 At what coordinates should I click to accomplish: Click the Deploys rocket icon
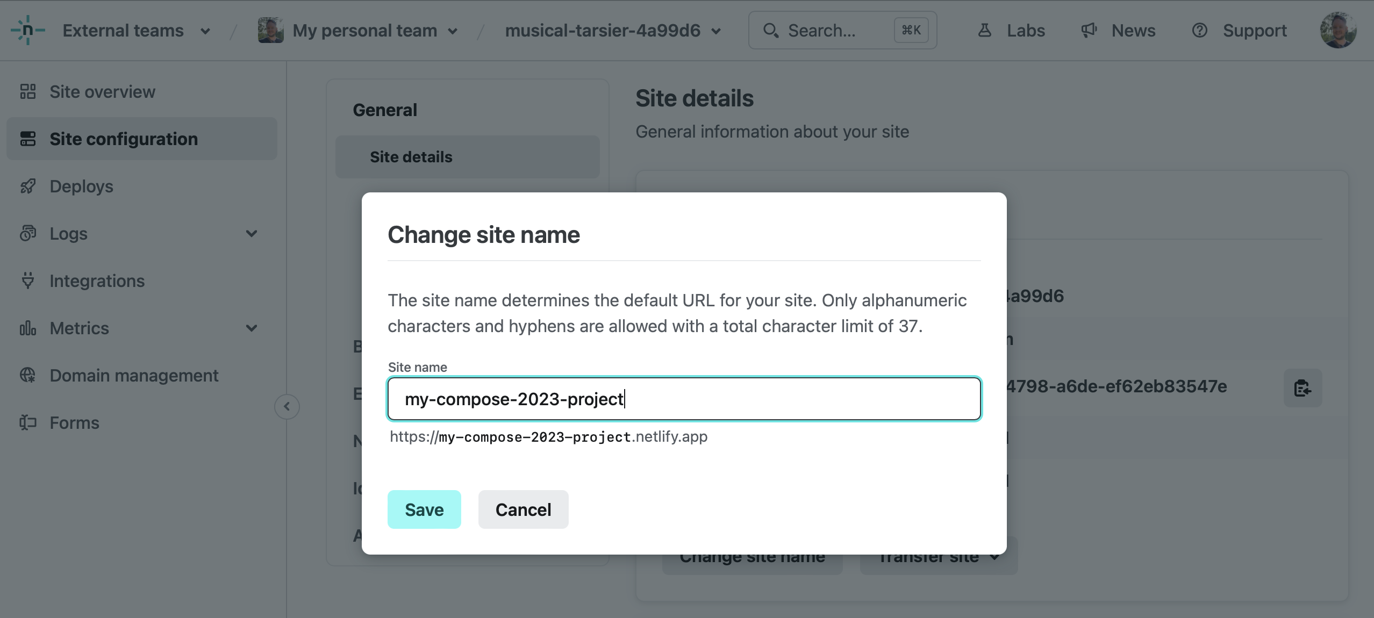[x=28, y=186]
